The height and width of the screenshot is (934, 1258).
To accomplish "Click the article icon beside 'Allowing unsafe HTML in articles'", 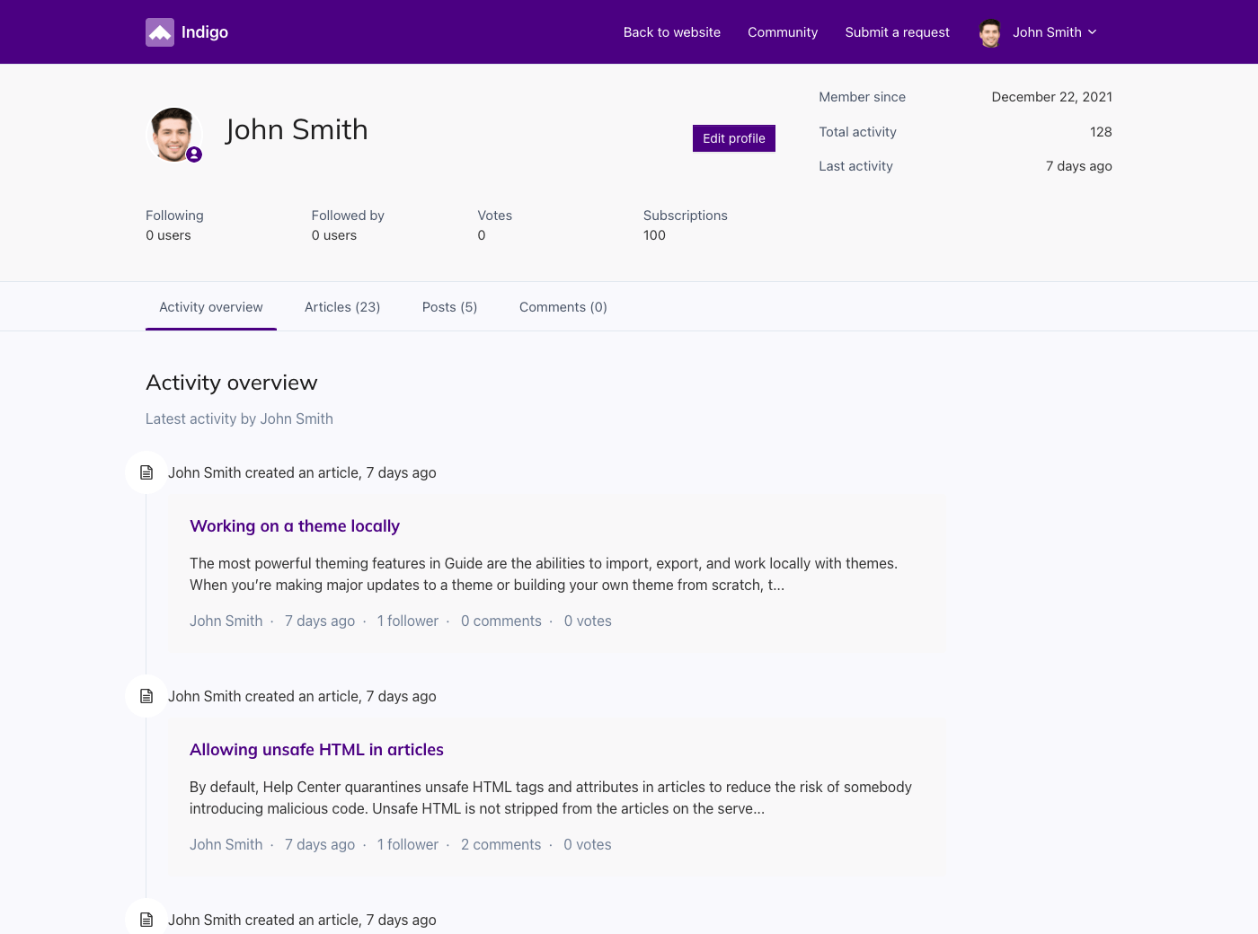I will coord(146,696).
